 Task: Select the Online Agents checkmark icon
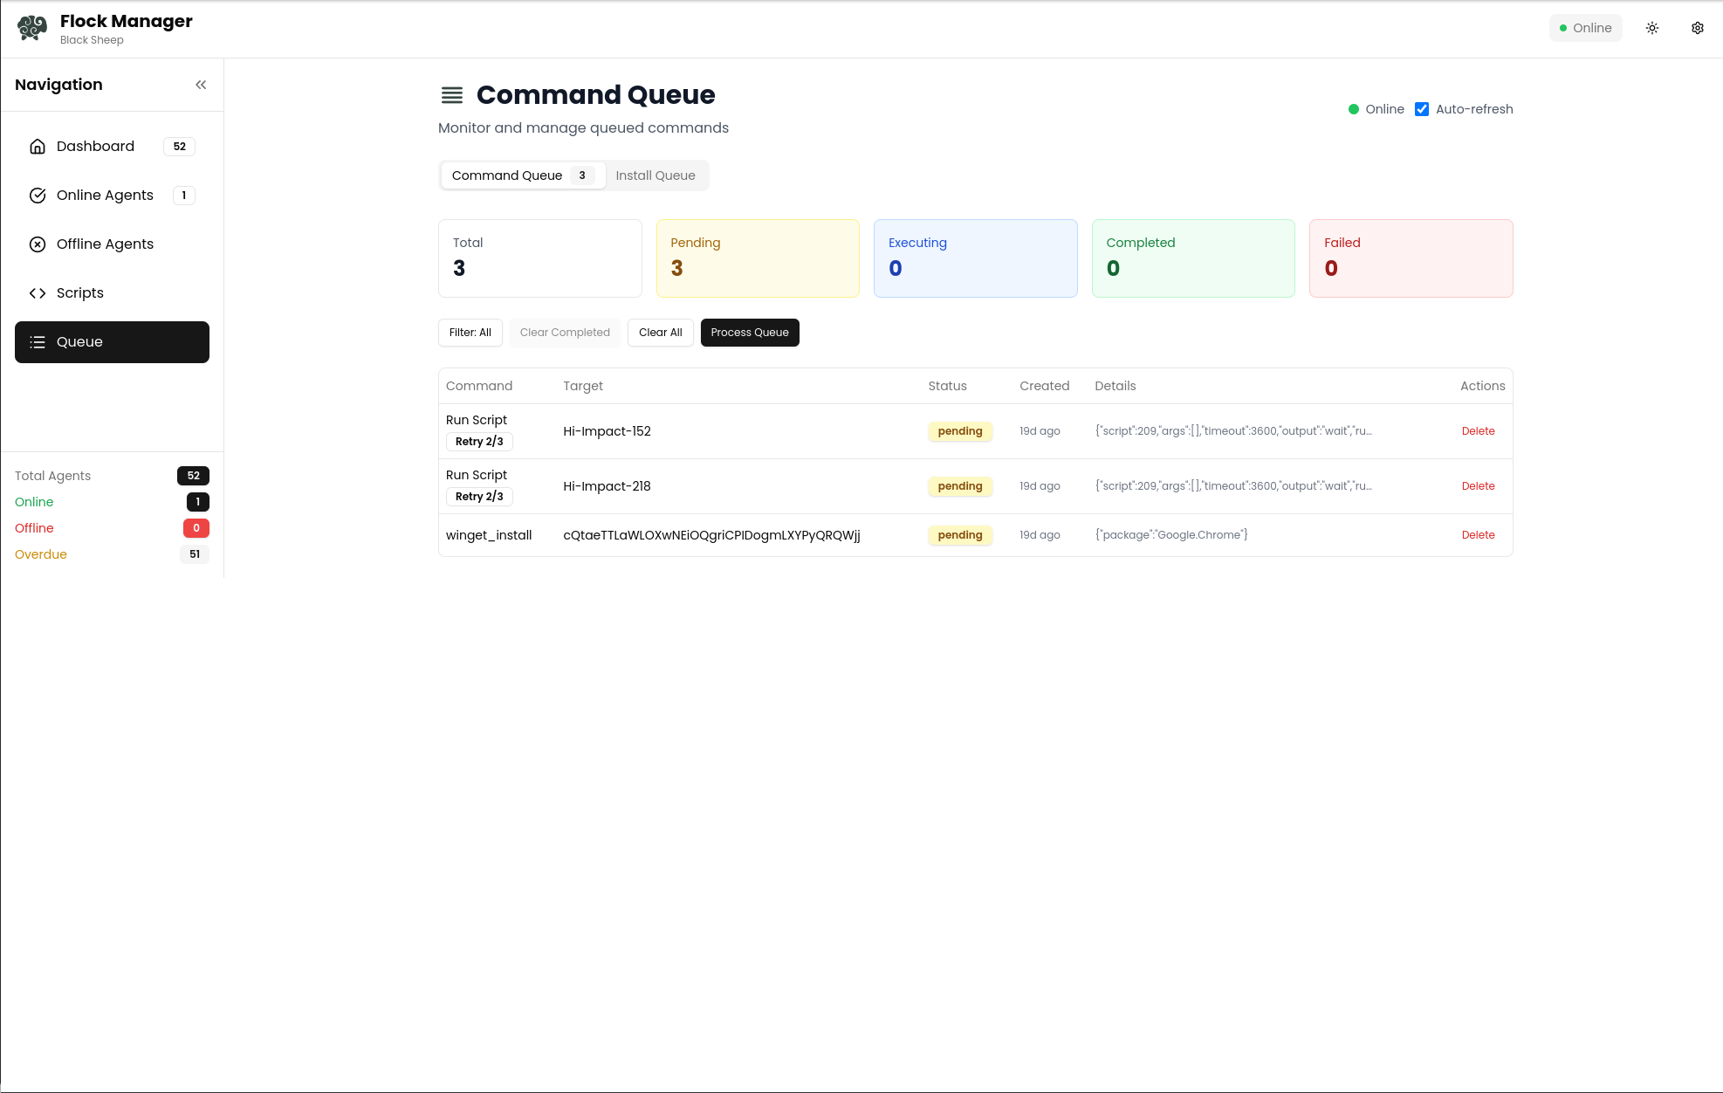pyautogui.click(x=38, y=196)
